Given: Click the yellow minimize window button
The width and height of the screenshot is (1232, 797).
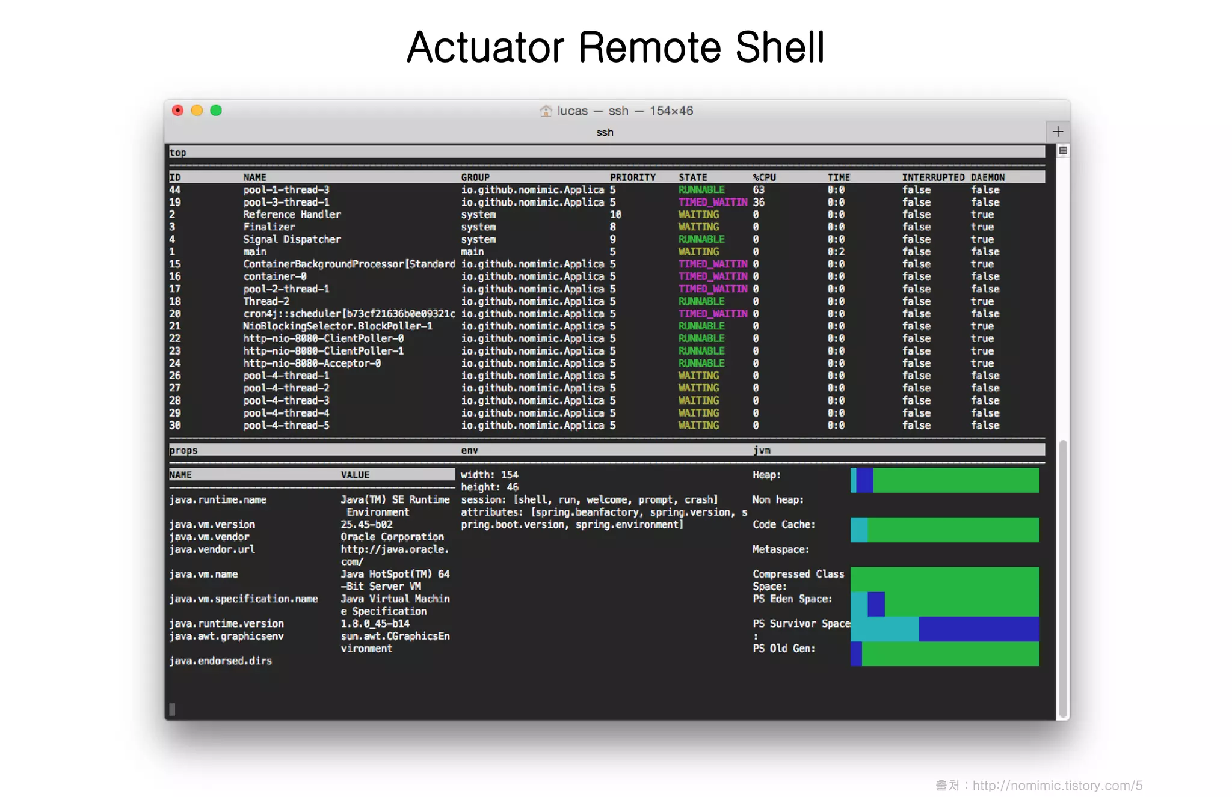Looking at the screenshot, I should point(197,110).
